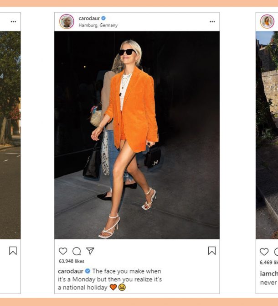278x306 pixels.
Task: Click the blue verified badge in header
Action: pyautogui.click(x=103, y=18)
